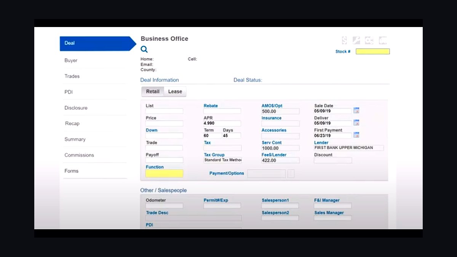Open the Insurance link
457x257 pixels.
pyautogui.click(x=272, y=118)
